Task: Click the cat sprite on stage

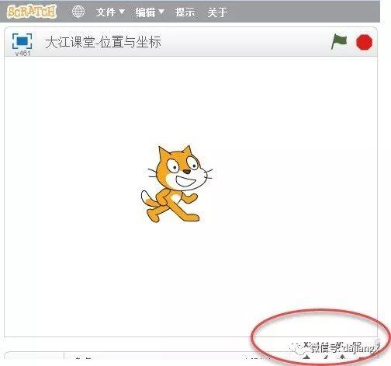Action: point(178,183)
